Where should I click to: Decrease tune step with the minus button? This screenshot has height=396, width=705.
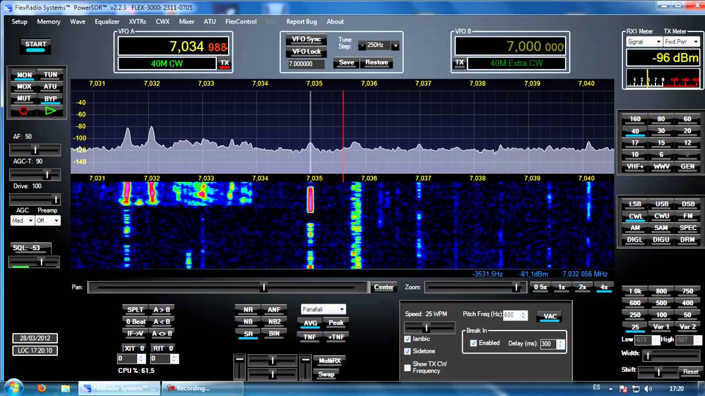362,45
